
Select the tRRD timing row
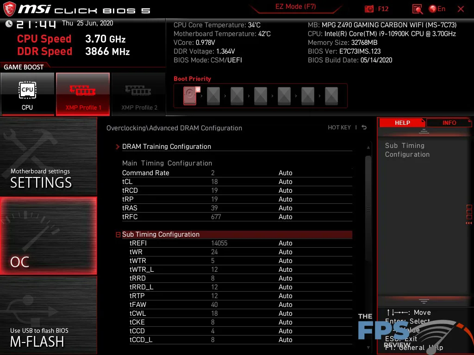tap(241, 278)
